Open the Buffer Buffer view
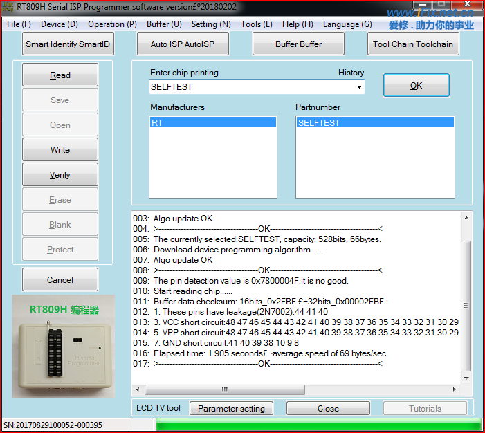The height and width of the screenshot is (433, 485). tap(299, 44)
